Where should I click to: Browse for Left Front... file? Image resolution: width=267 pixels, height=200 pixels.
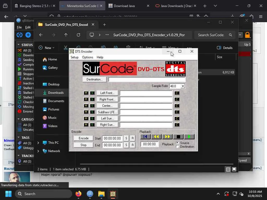click(107, 93)
